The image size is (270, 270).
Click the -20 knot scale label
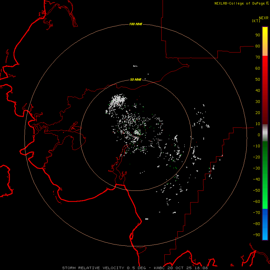click(x=256, y=157)
